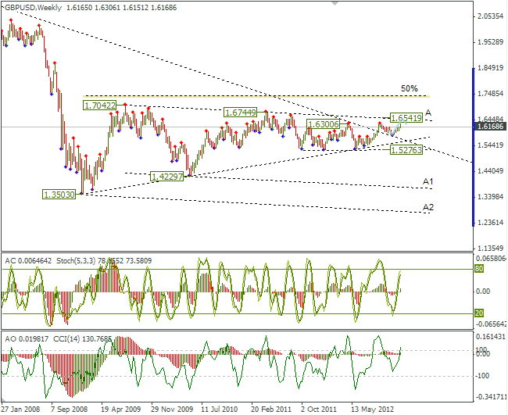Click the 1.13549 price axis value

pos(491,249)
